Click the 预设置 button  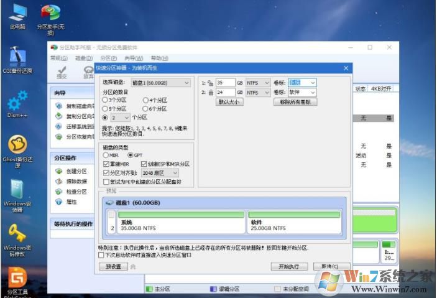(113, 266)
